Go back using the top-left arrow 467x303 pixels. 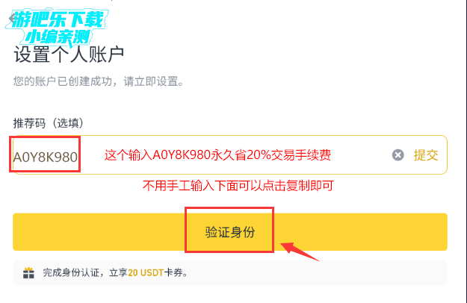[x=11, y=19]
